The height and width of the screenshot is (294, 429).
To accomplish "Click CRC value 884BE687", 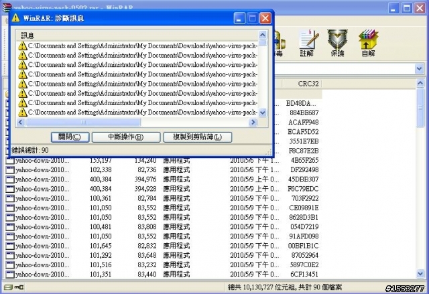I will pos(304,113).
